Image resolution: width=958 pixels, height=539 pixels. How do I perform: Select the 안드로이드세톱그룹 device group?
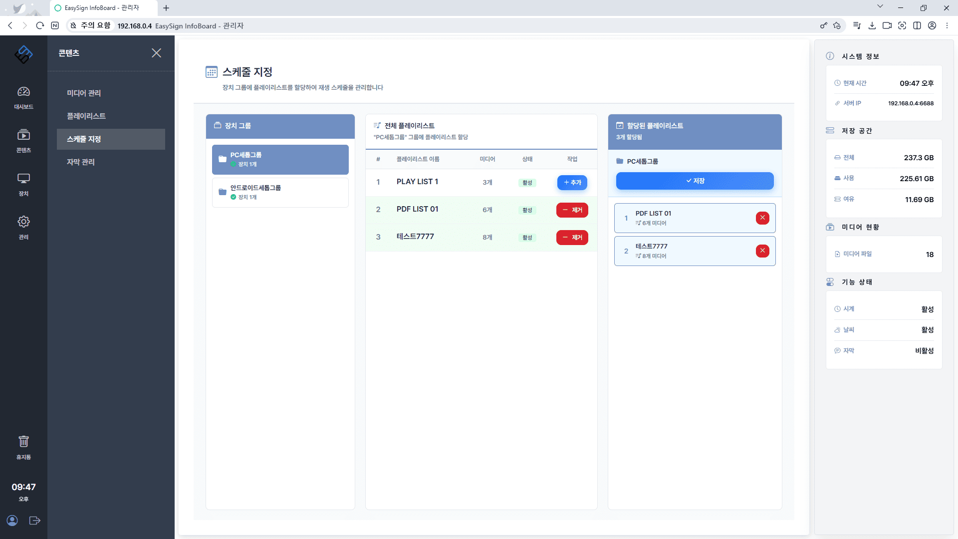[280, 192]
